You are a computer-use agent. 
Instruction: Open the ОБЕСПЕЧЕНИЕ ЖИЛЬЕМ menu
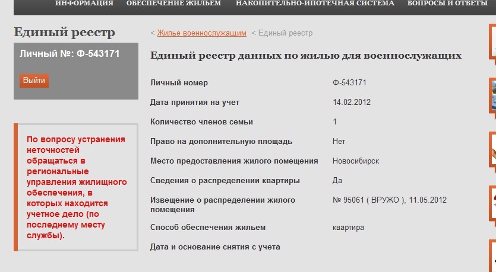pyautogui.click(x=174, y=4)
